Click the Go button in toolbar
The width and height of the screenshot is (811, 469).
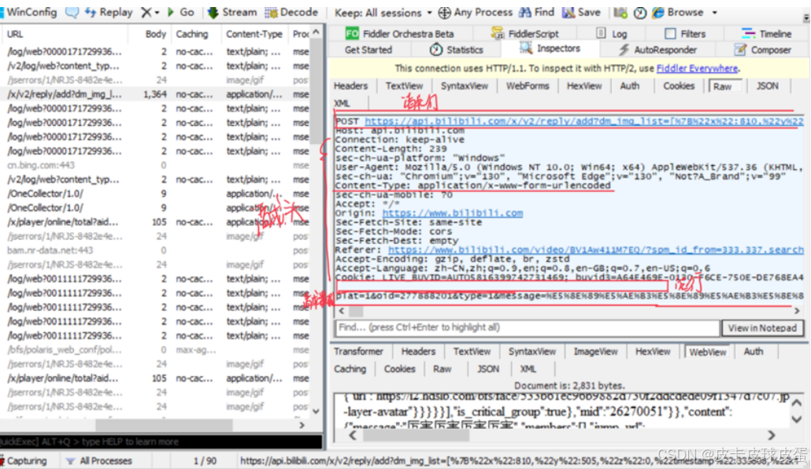tap(180, 12)
